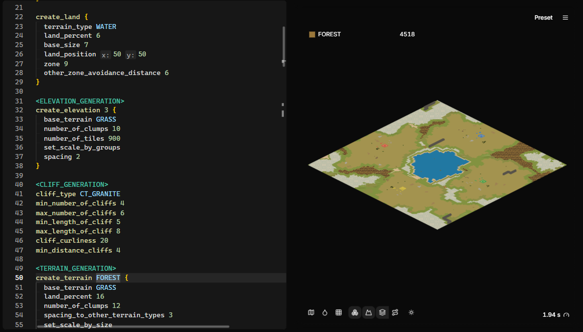The width and height of the screenshot is (583, 332).
Task: Click the editor horizontal scrollbar
Action: 133,327
